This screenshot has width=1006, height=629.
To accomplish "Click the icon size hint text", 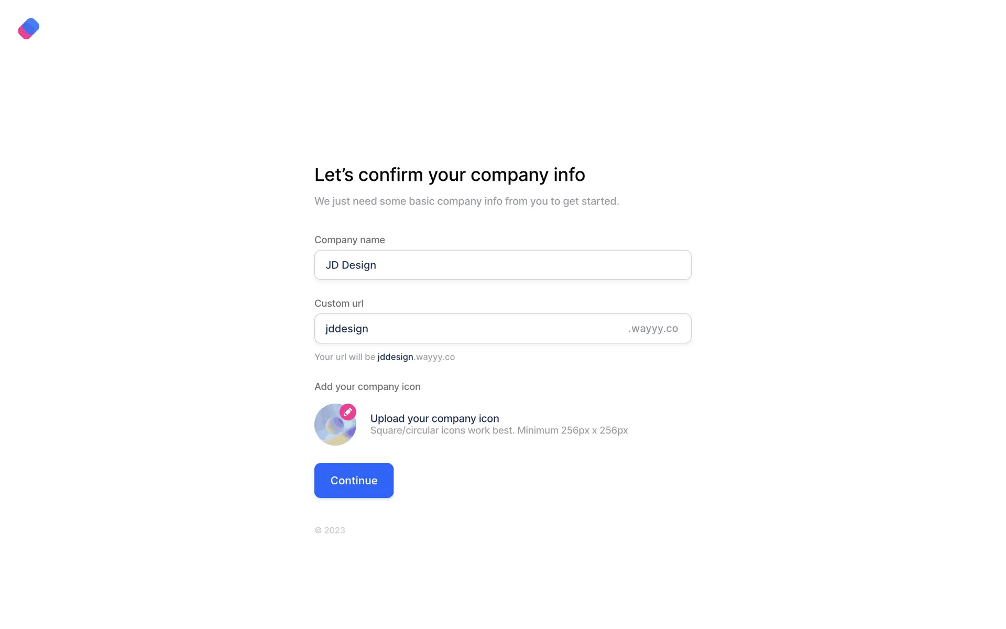I will (x=499, y=430).
